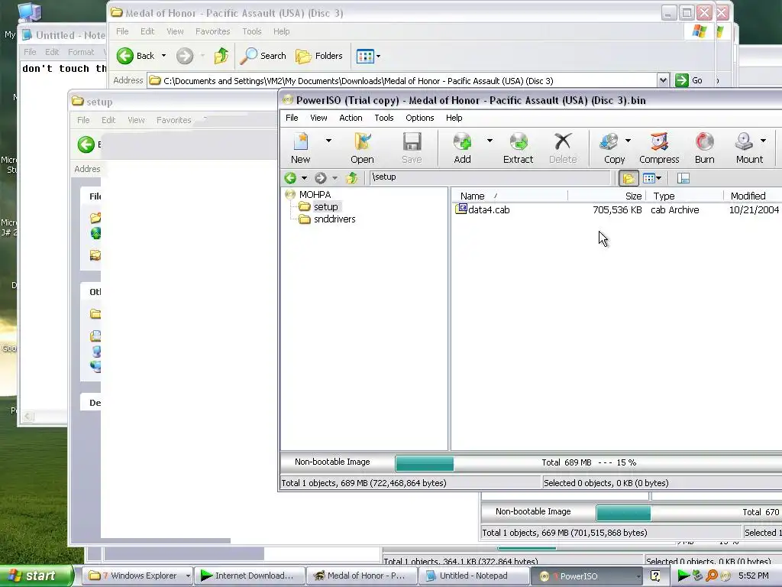Select the setup folder in PowerISO tree

pos(325,206)
